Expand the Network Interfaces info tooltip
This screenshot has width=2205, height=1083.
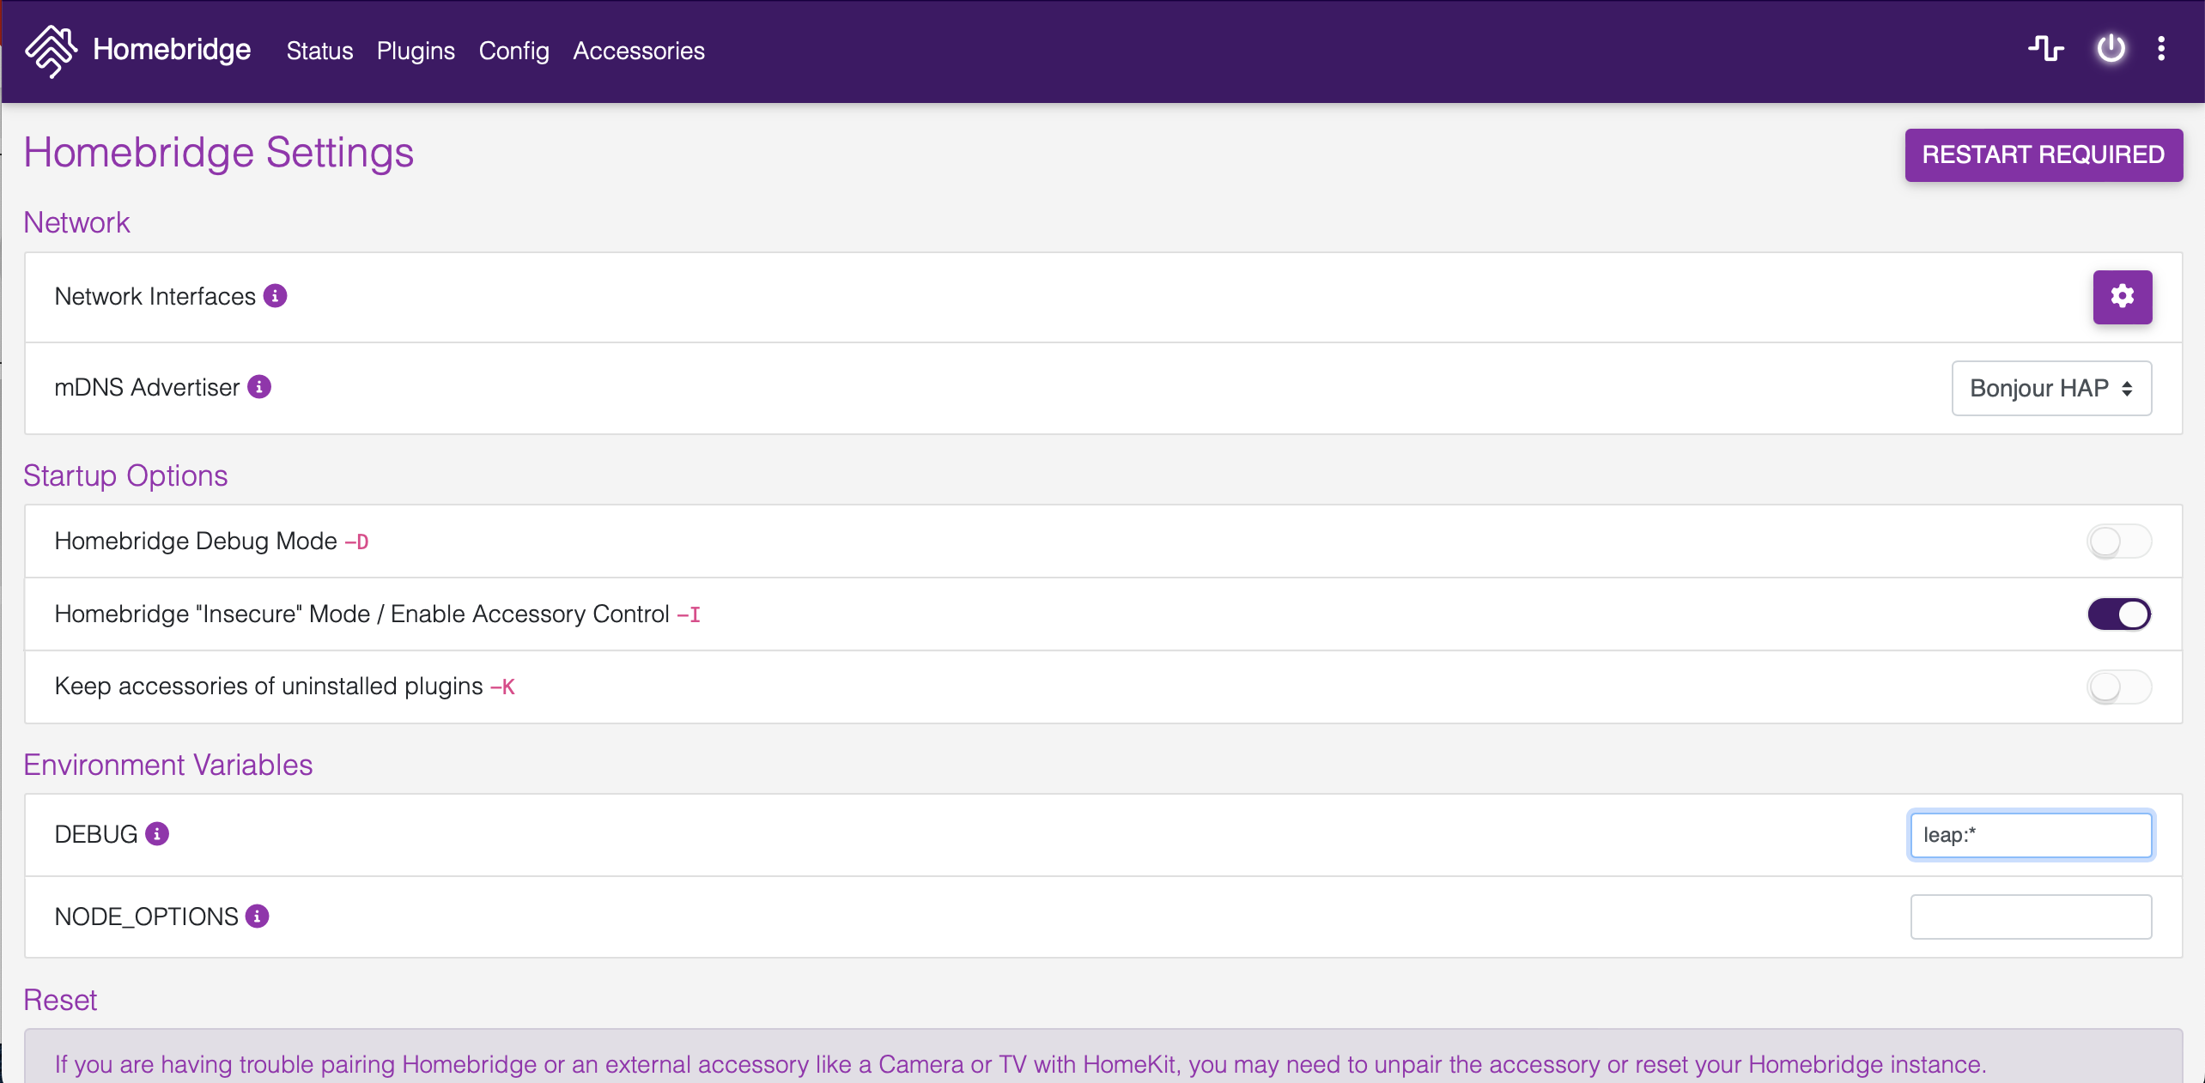coord(274,296)
